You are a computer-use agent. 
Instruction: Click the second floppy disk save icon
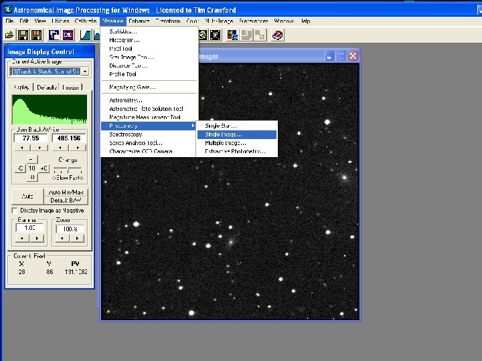click(36, 34)
